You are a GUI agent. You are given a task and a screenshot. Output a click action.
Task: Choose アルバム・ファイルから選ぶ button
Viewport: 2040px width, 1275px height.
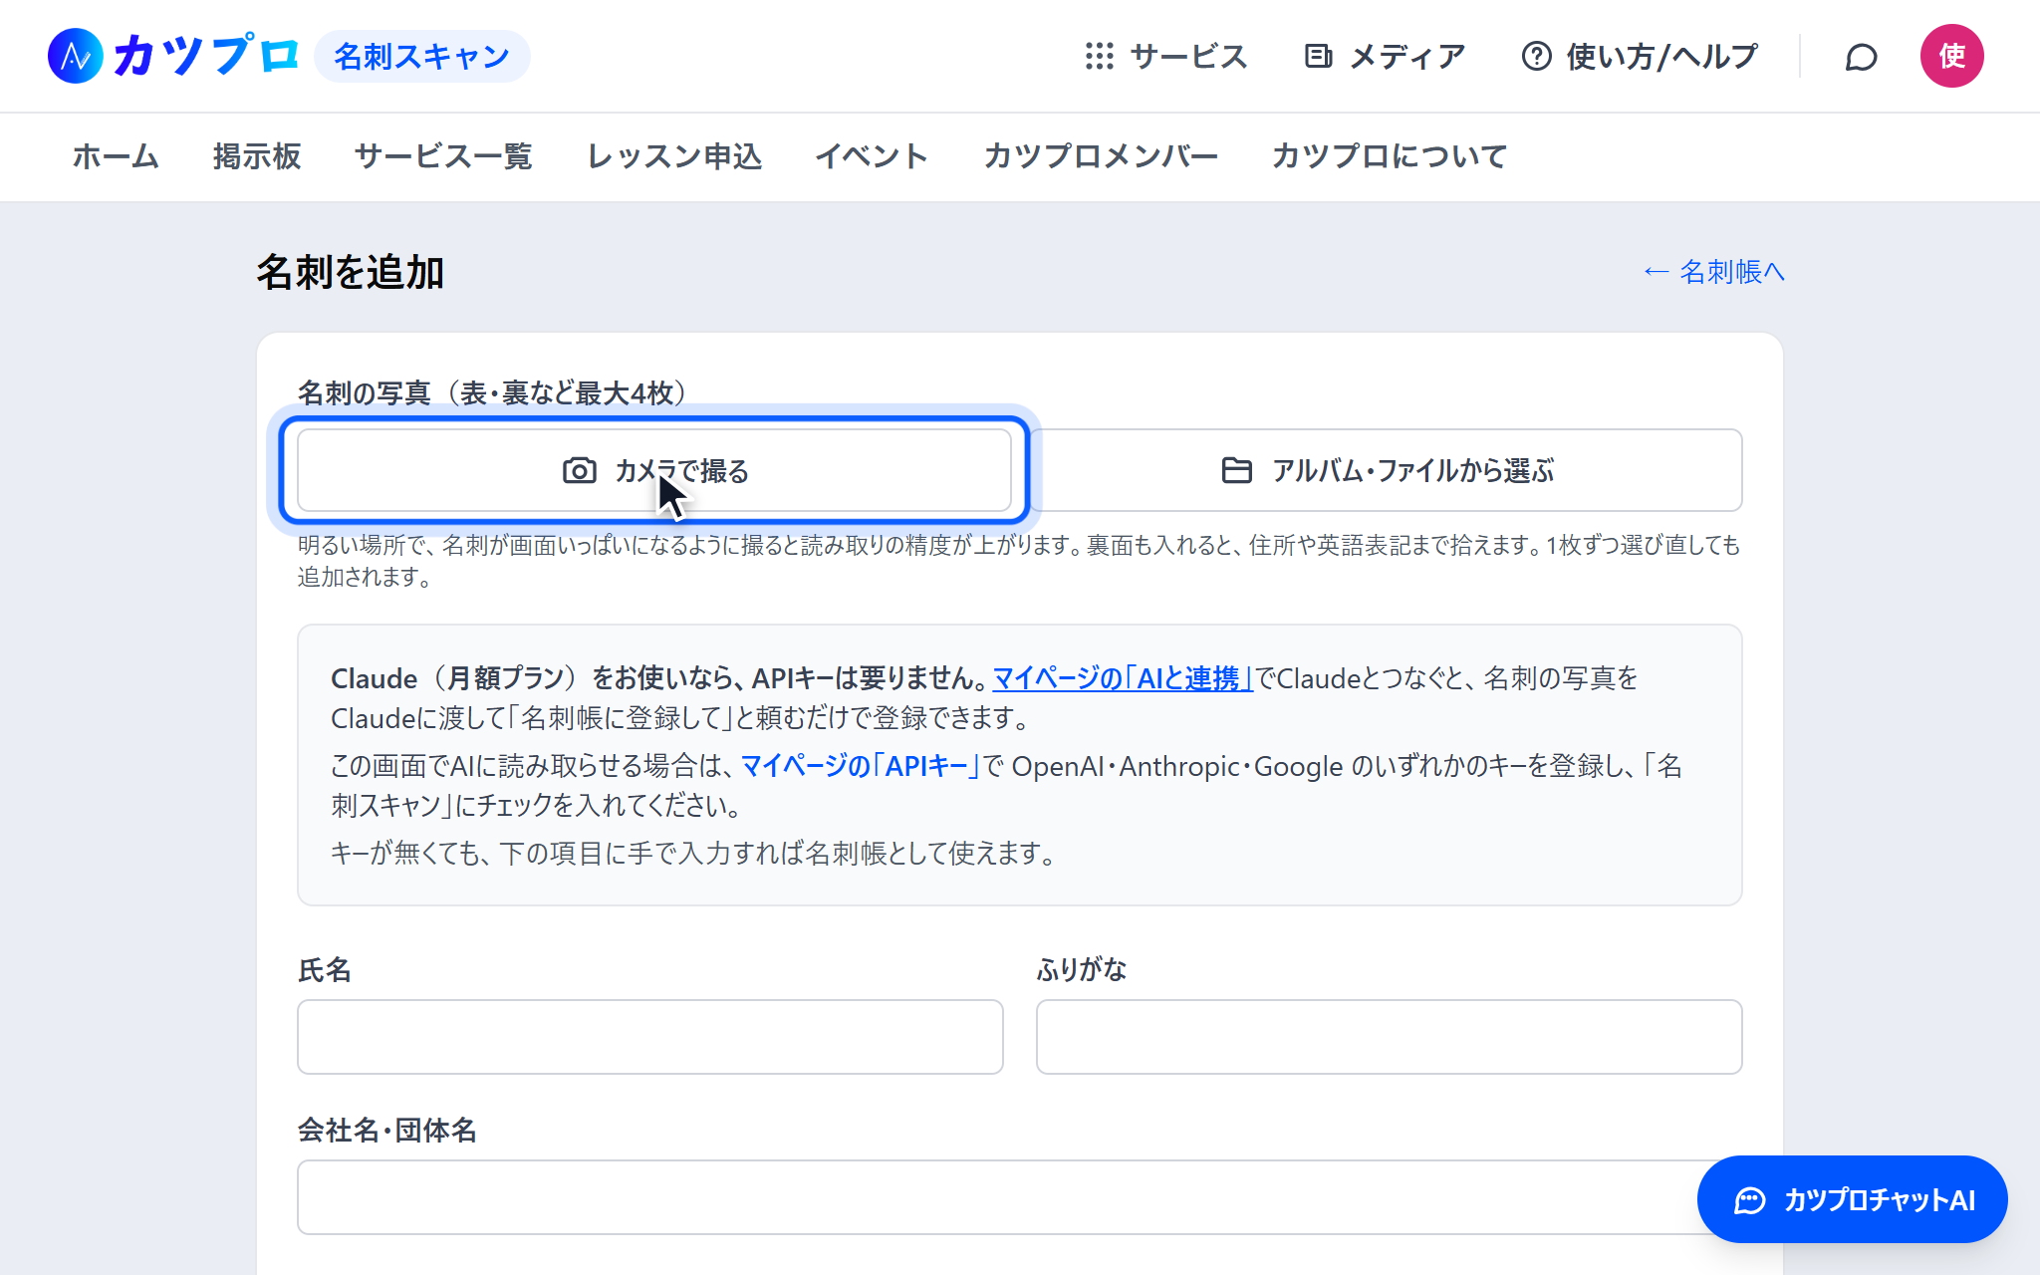pos(1387,470)
